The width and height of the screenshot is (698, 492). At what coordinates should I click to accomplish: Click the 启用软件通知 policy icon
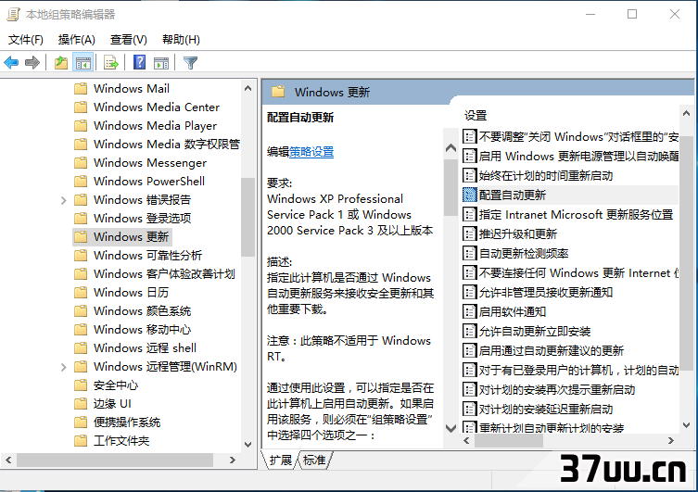(469, 311)
